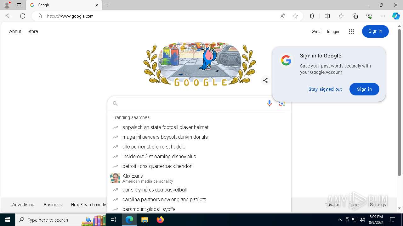Toggle split screen icon
403x226 pixels.
coord(327,16)
